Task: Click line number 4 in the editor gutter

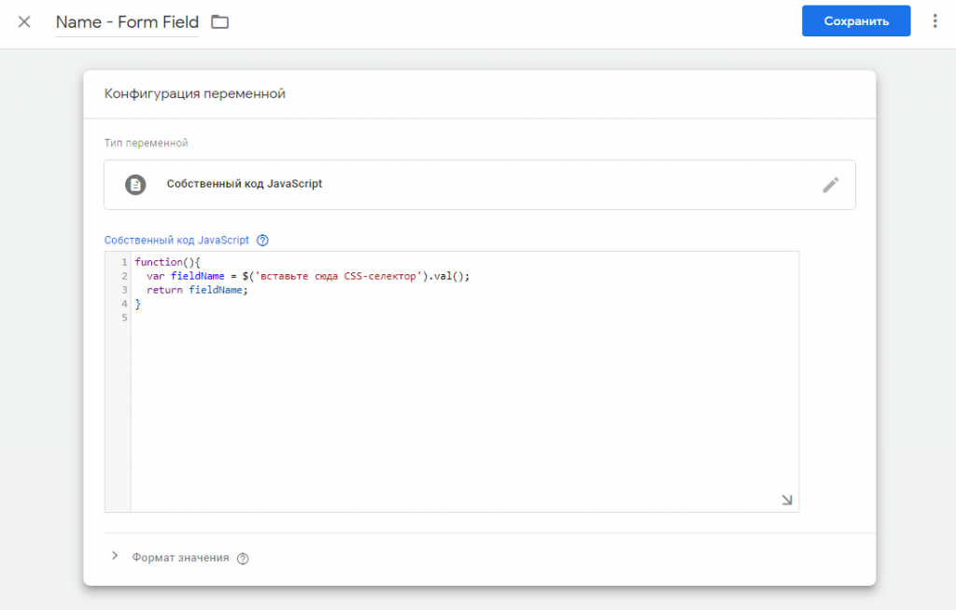Action: click(x=123, y=304)
